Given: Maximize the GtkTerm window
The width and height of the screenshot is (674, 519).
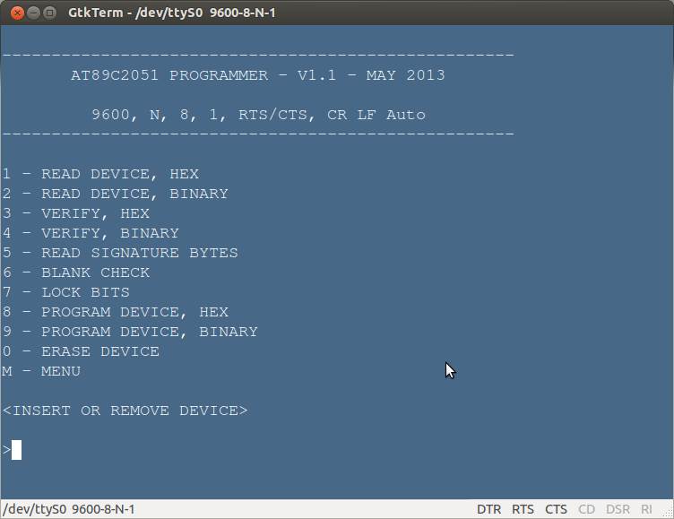Looking at the screenshot, I should click(x=50, y=13).
